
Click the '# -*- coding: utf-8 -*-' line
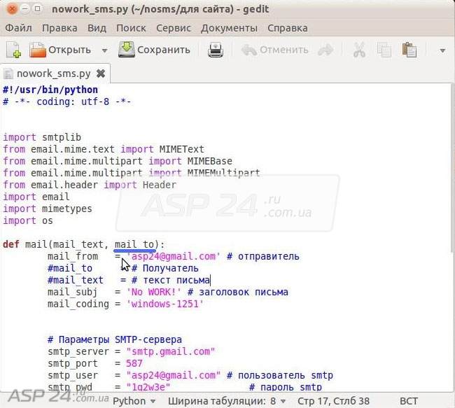click(x=67, y=101)
